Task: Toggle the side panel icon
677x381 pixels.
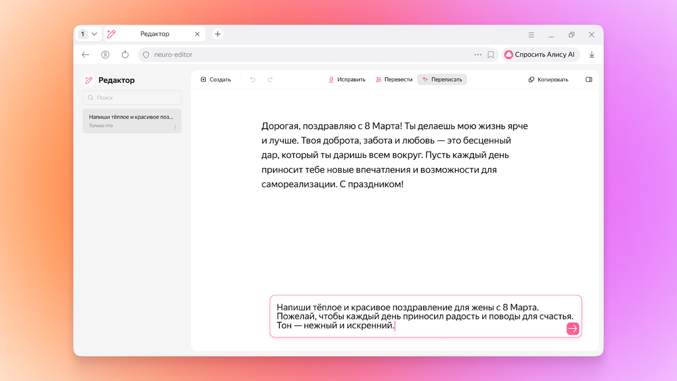Action: [589, 80]
